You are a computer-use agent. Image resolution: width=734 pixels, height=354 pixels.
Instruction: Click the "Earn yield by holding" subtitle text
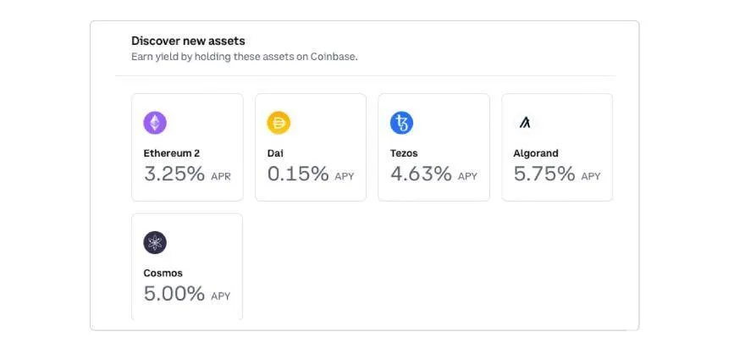pyautogui.click(x=244, y=57)
